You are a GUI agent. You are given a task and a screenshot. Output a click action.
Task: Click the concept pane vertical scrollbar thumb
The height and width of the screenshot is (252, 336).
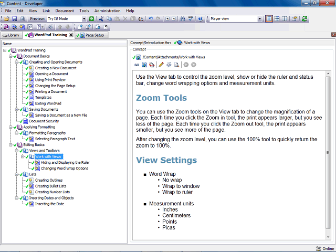[x=328, y=153]
